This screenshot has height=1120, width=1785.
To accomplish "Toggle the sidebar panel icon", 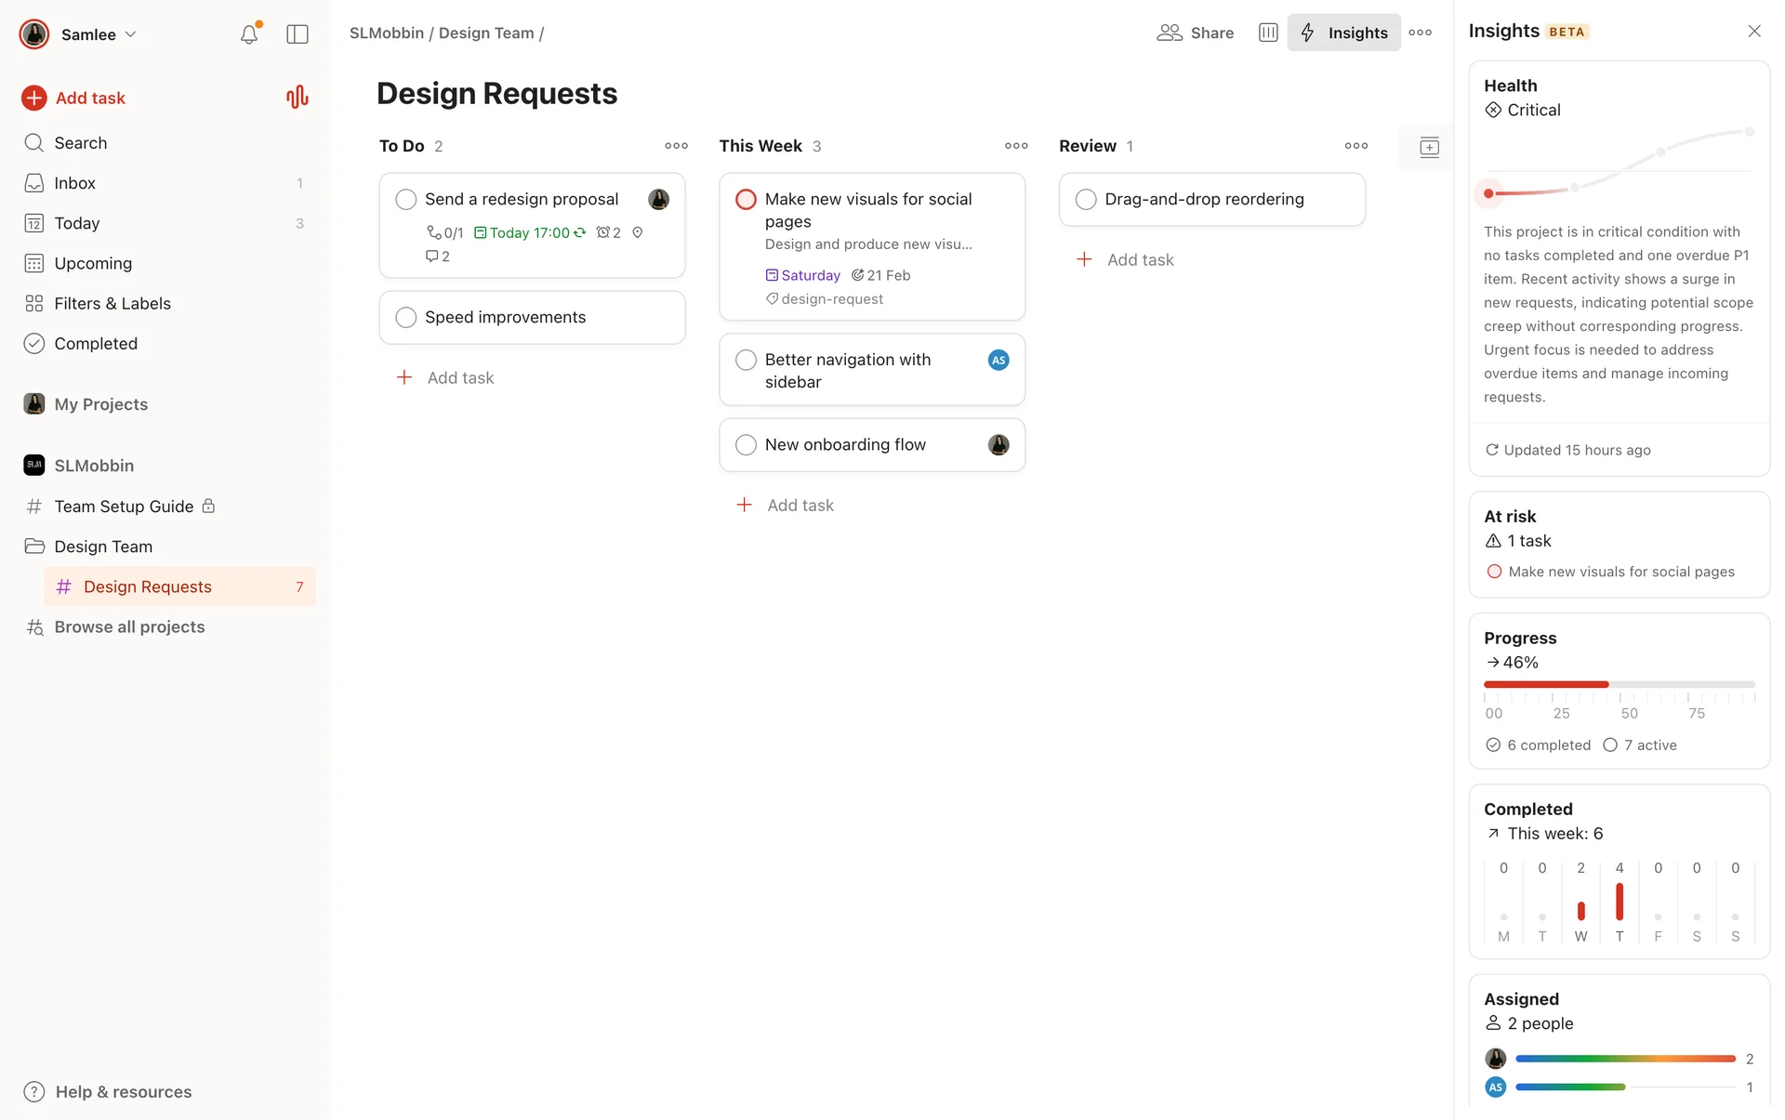I will coord(297,34).
